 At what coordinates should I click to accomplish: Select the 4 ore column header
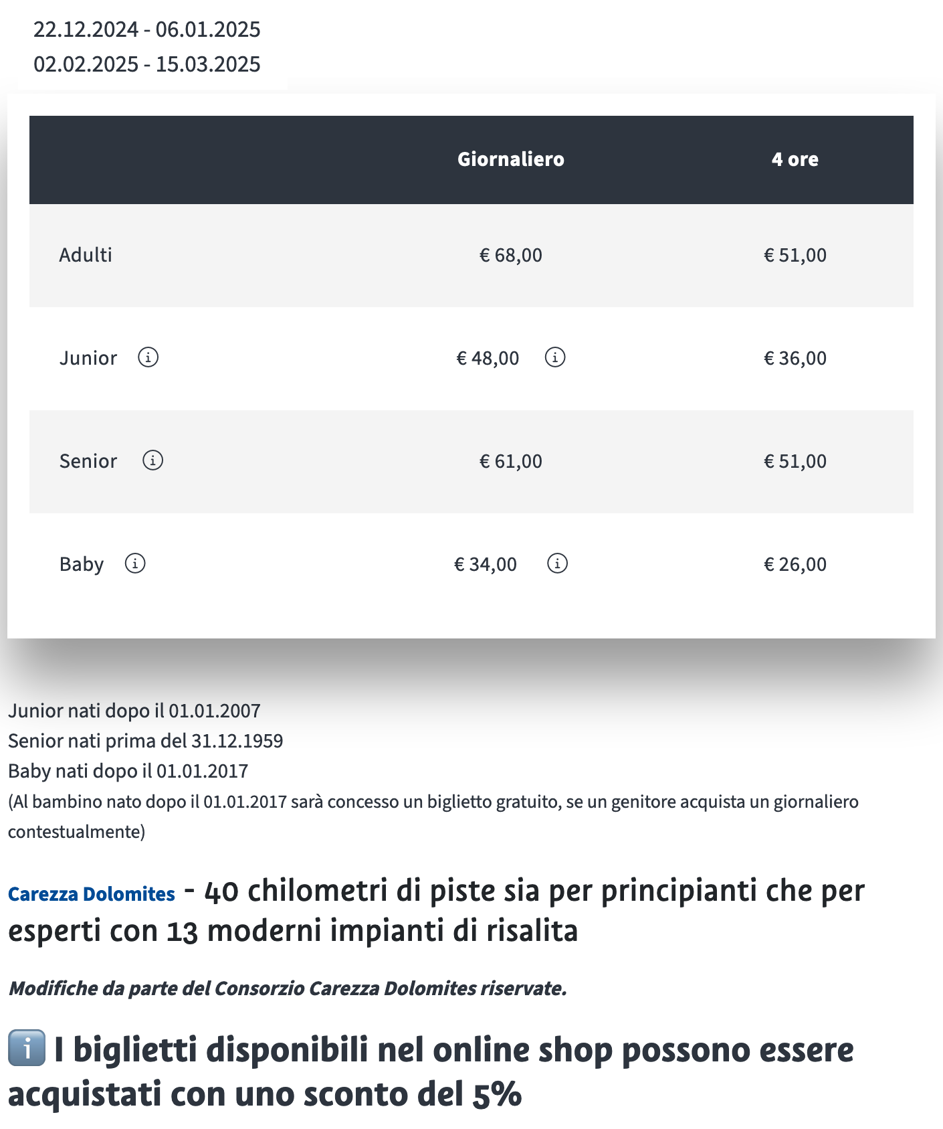click(x=795, y=159)
